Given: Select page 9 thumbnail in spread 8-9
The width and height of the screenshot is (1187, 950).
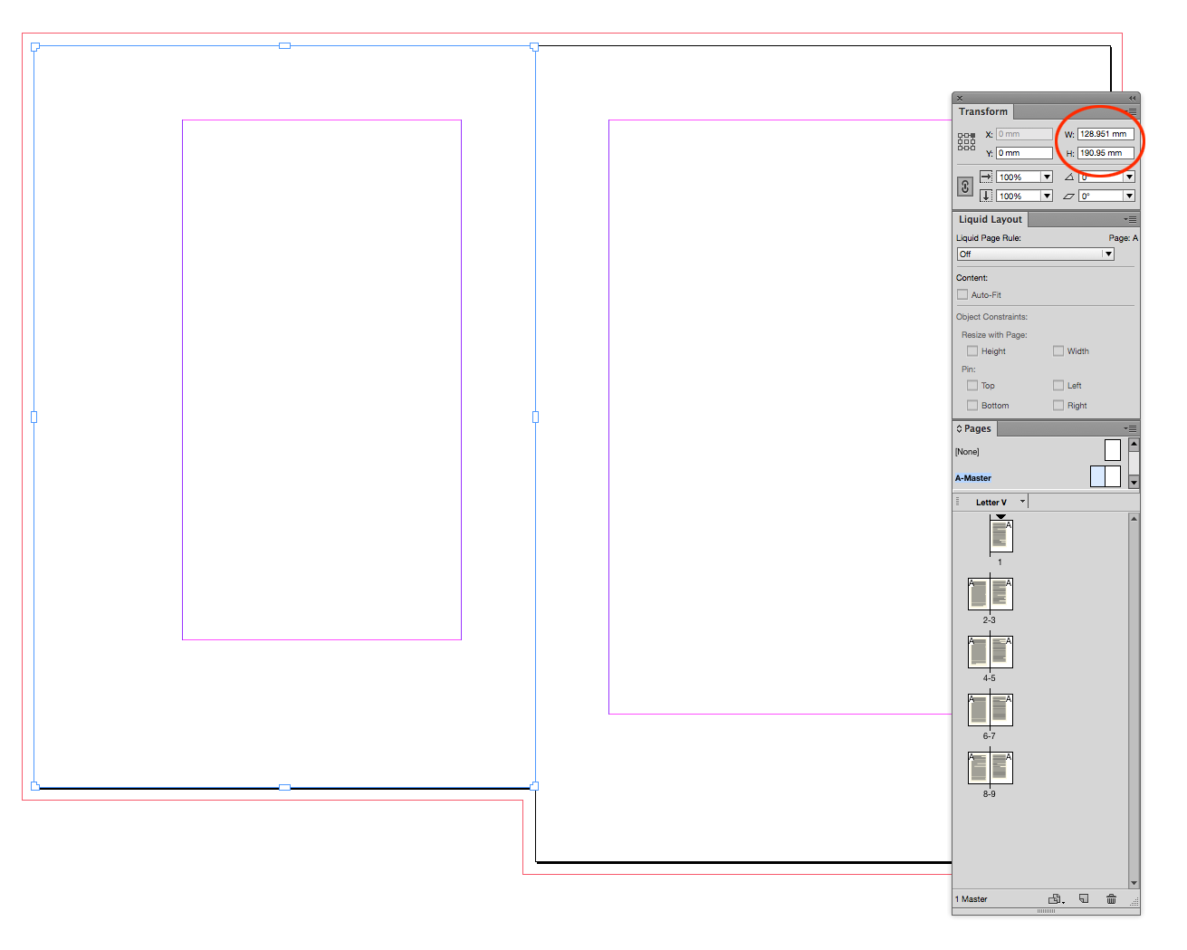Looking at the screenshot, I should (1001, 768).
